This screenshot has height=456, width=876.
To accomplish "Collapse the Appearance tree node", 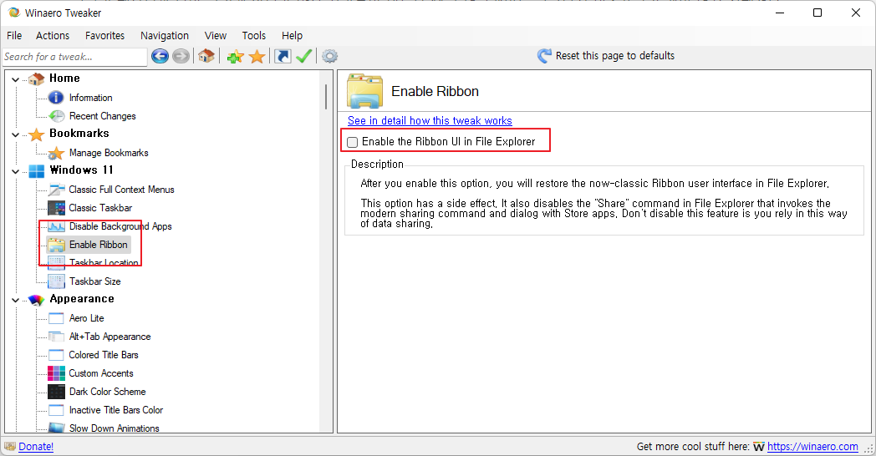I will point(16,301).
